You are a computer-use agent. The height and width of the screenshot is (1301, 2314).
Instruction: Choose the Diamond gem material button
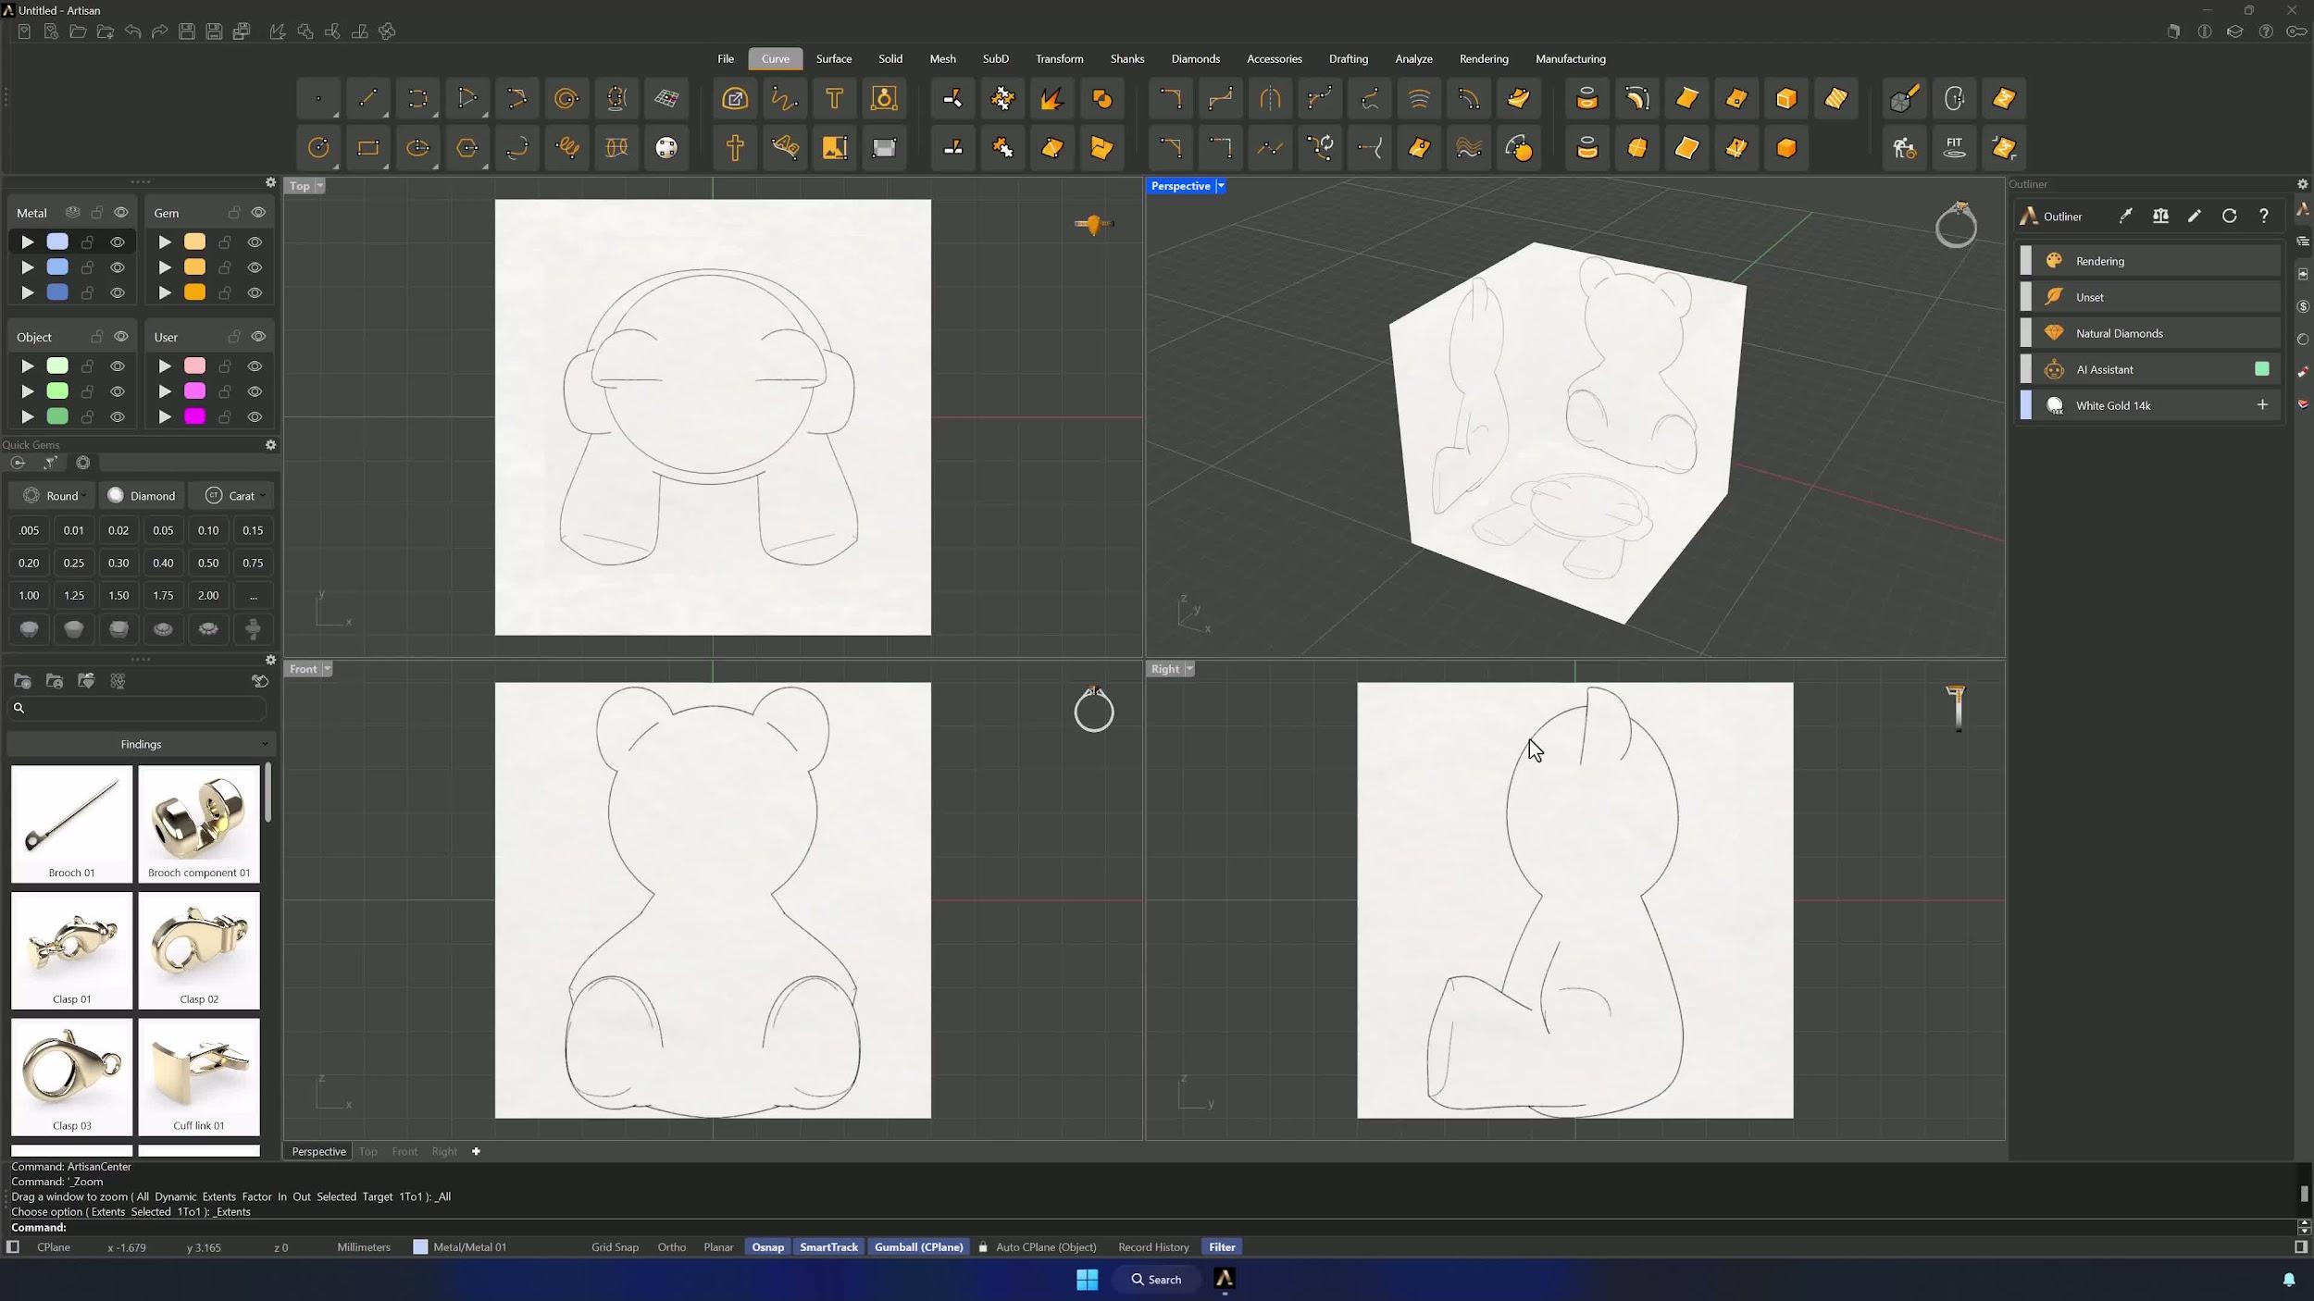coord(142,496)
